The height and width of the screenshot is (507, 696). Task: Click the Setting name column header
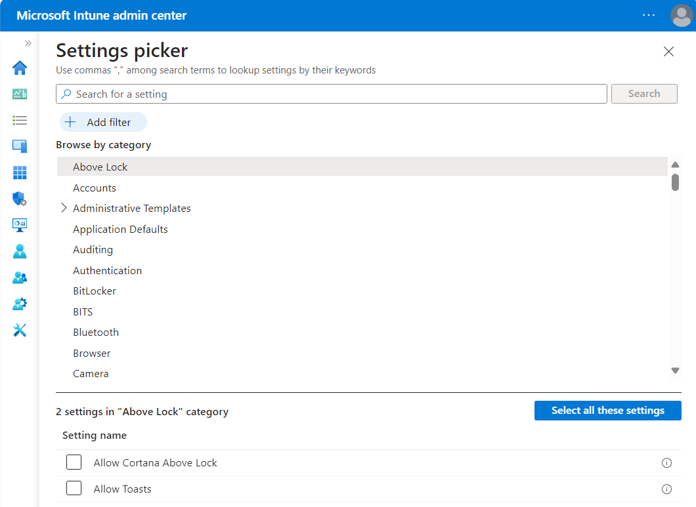pyautogui.click(x=95, y=435)
